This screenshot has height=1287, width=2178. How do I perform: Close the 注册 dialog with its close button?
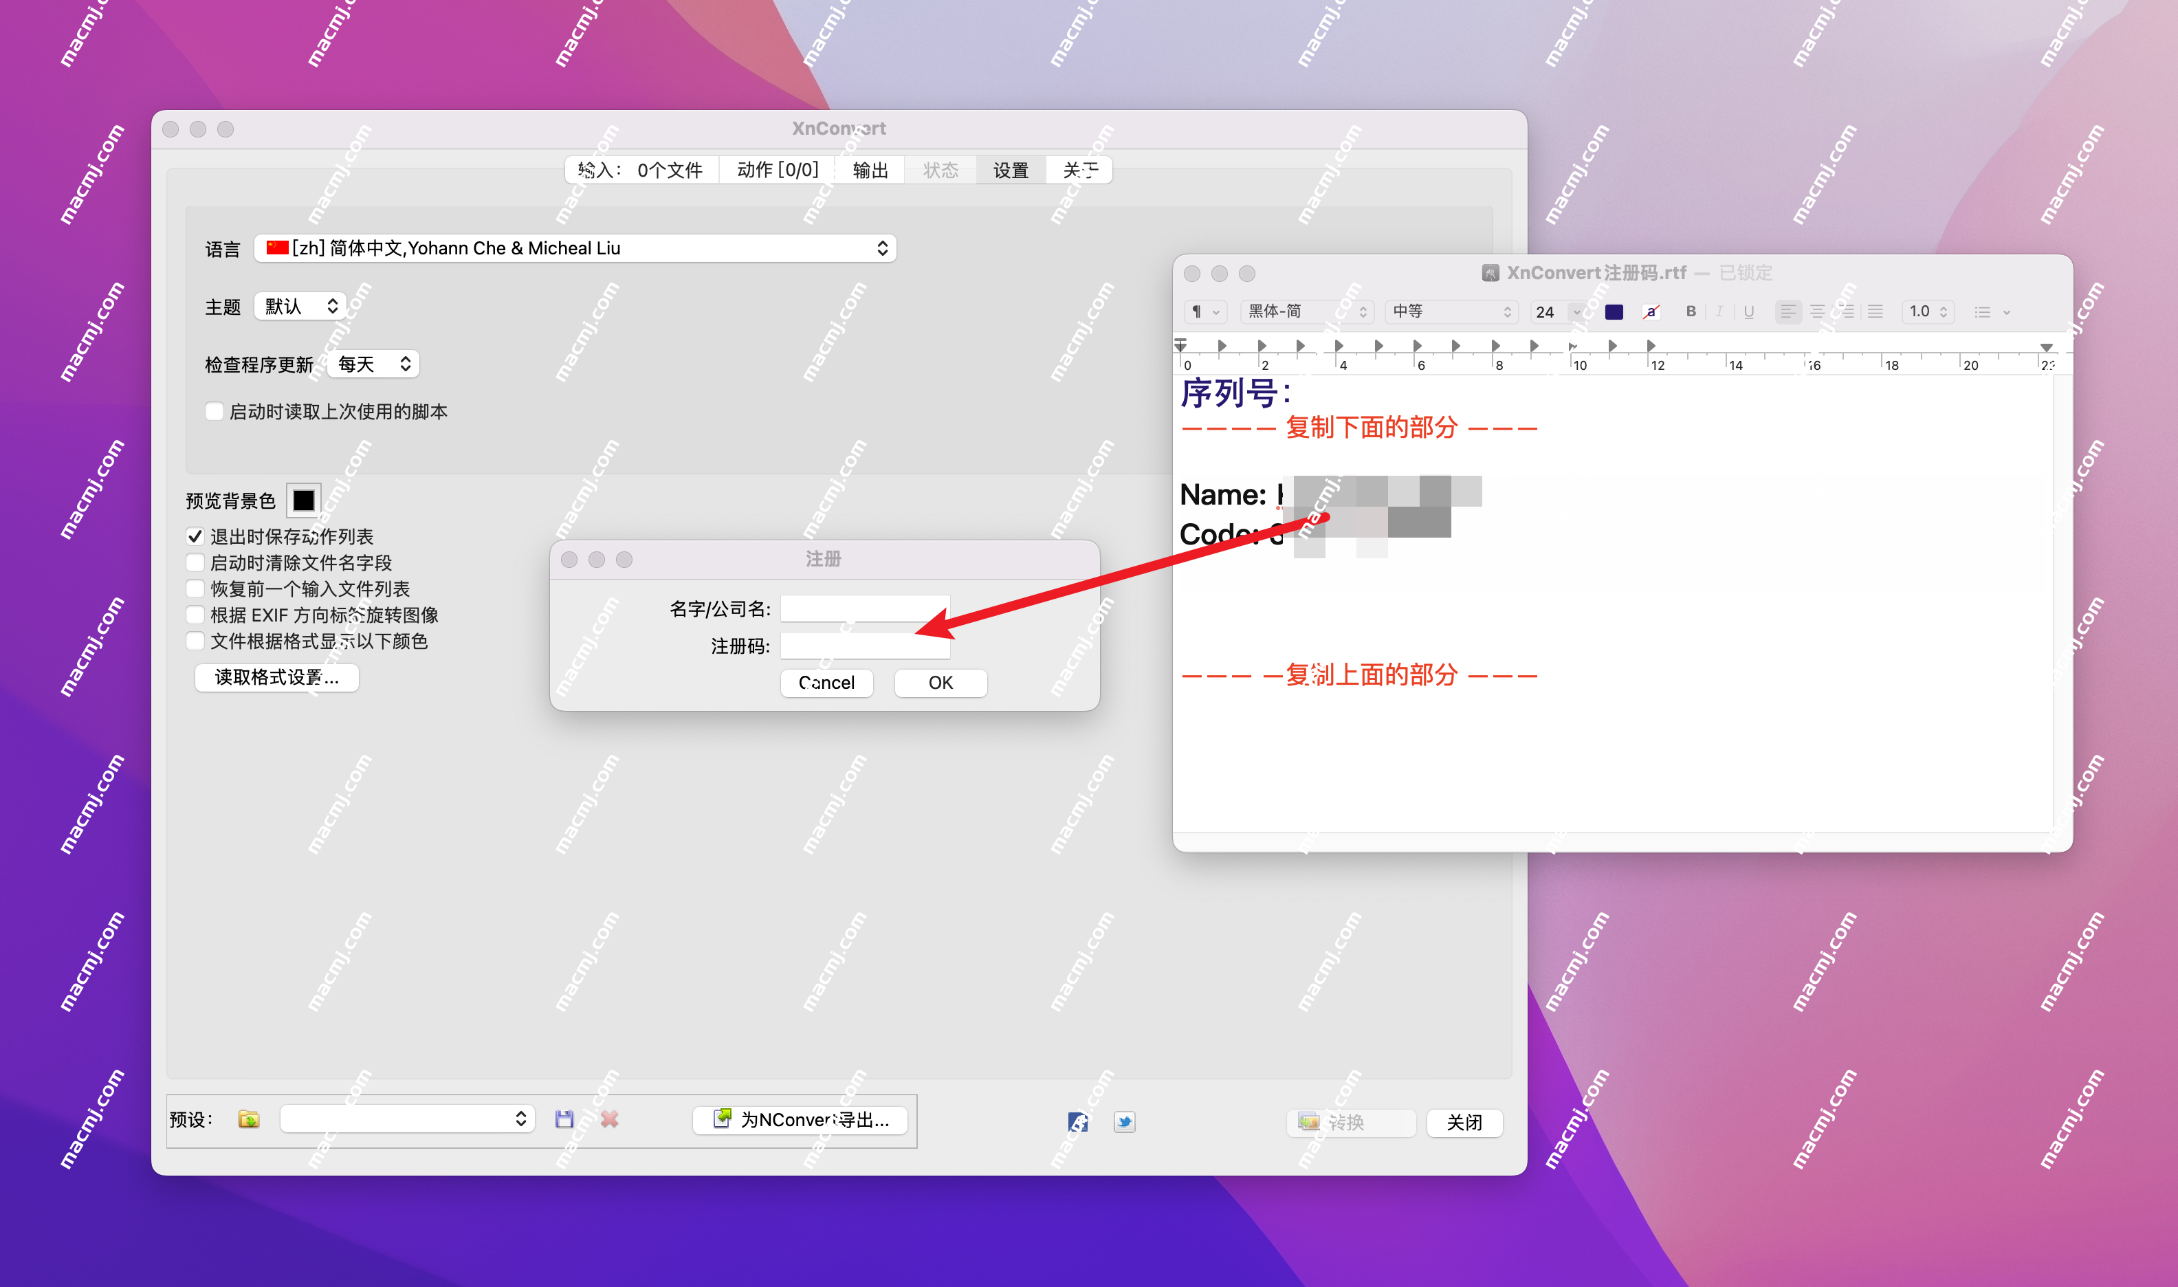[x=569, y=560]
